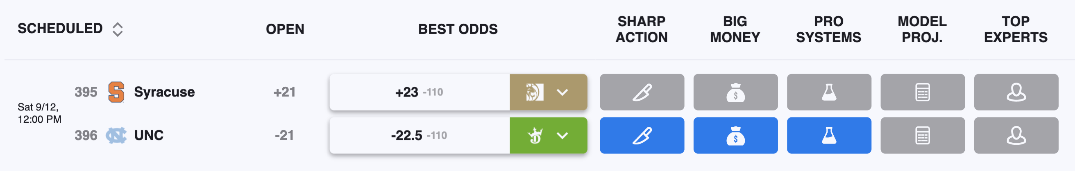Image resolution: width=1075 pixels, height=171 pixels.
Task: Select Syracuse Big Money bag icon
Action: coord(735,92)
